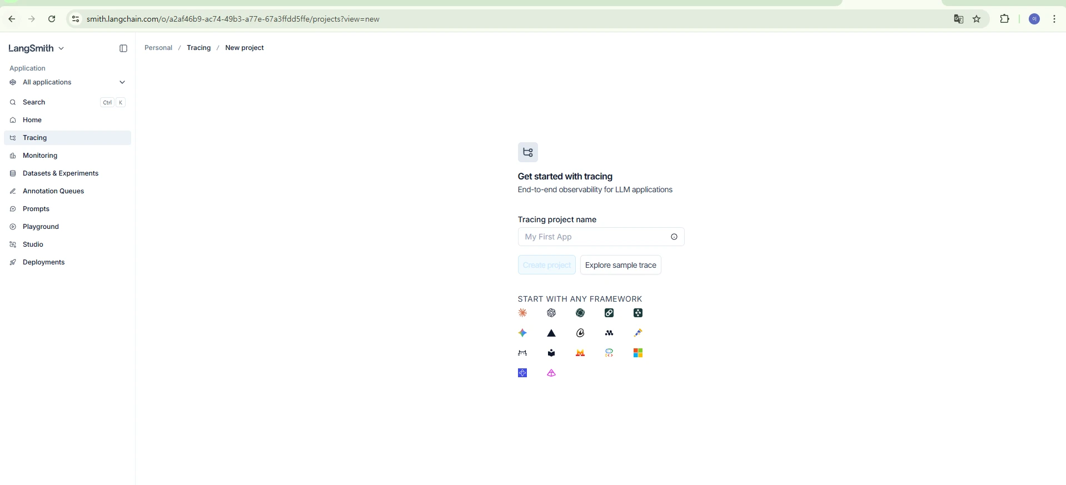
Task: Select the Google Gemini sparkle icon
Action: [x=522, y=333]
